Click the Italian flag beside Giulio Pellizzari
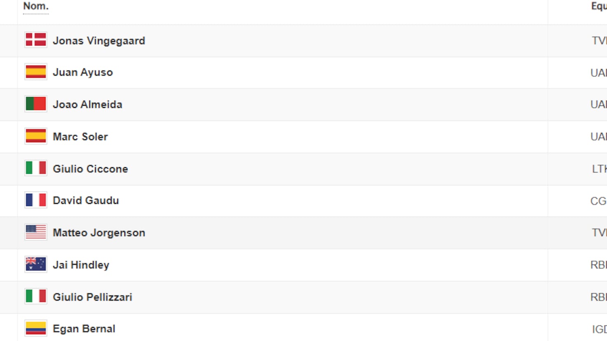Viewport: 607px width, 341px height. click(x=35, y=296)
